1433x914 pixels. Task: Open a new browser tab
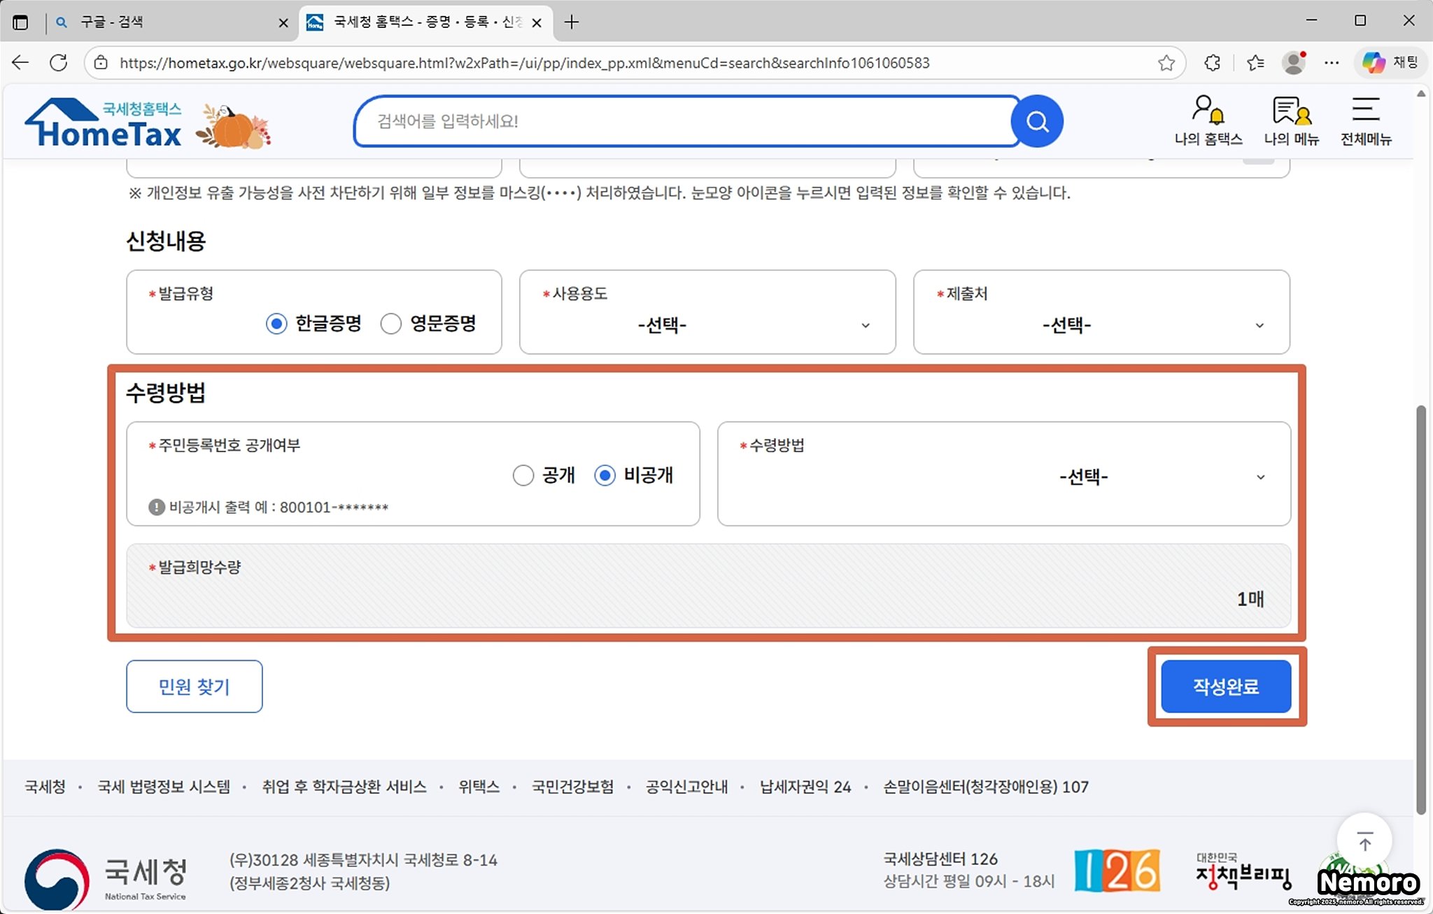click(x=572, y=22)
